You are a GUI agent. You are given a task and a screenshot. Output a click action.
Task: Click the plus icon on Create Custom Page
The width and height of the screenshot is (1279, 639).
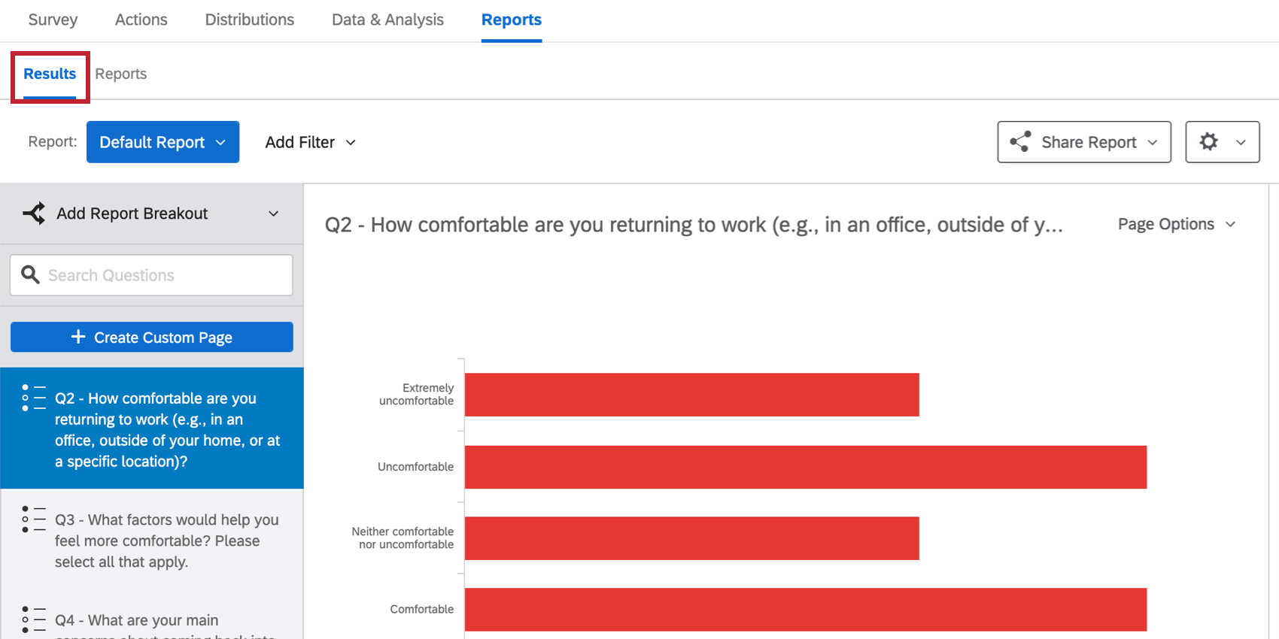click(x=77, y=337)
